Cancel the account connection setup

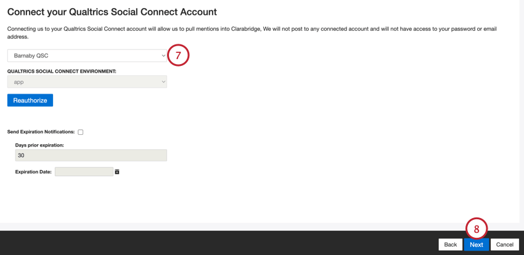[505, 245]
